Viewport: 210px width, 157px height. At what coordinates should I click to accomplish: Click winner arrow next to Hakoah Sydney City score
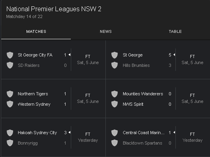tap(69, 132)
